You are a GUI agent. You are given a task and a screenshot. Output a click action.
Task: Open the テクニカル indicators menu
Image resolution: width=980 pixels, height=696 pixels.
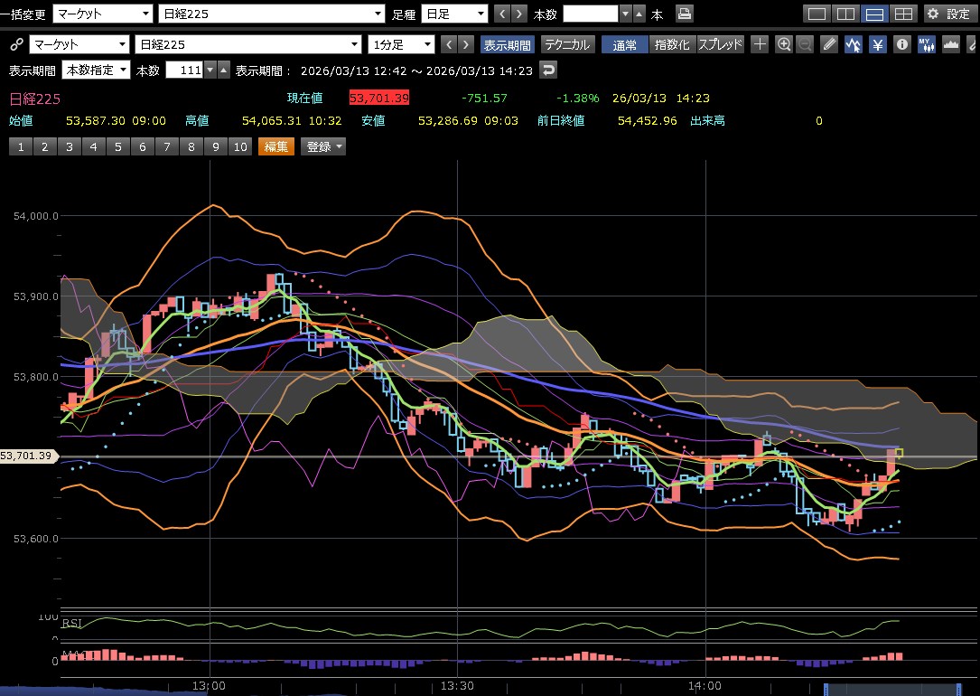pos(567,44)
